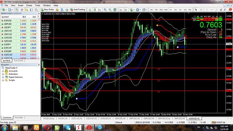
Task: Click the Windows Start button
Action: pyautogui.click(x=4, y=128)
